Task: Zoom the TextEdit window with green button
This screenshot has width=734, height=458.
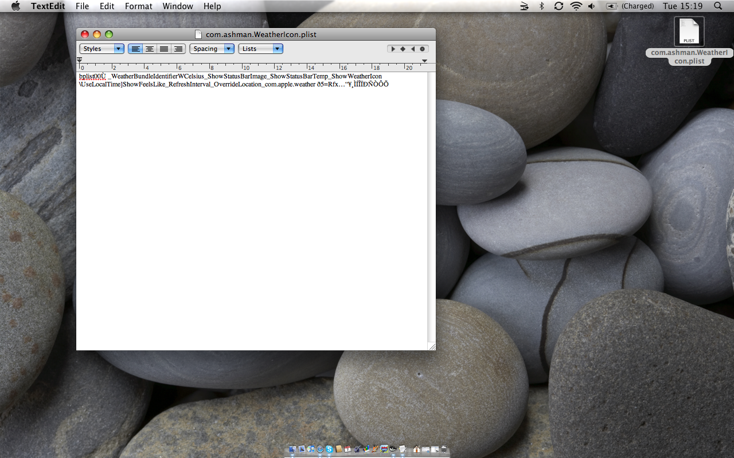Action: [109, 34]
